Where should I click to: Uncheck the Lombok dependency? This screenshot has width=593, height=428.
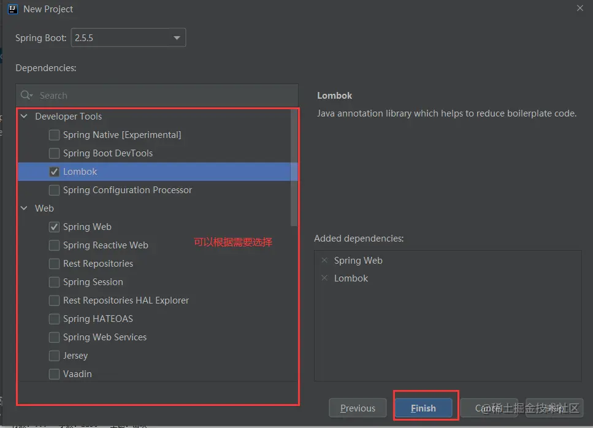54,172
